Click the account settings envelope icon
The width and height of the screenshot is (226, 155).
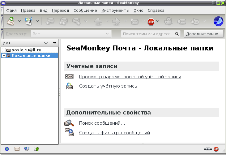coord(69,76)
